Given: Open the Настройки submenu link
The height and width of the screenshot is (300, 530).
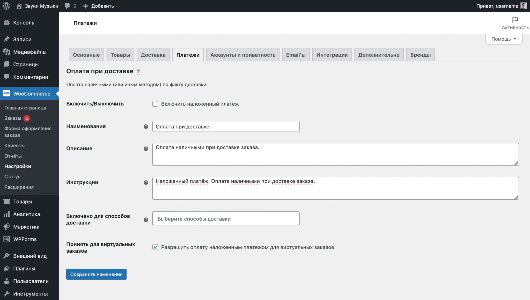Looking at the screenshot, I should 18,166.
